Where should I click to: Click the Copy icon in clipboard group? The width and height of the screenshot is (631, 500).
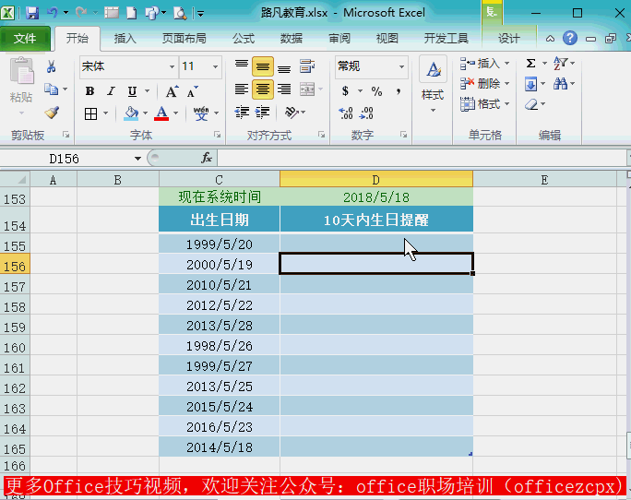point(51,89)
